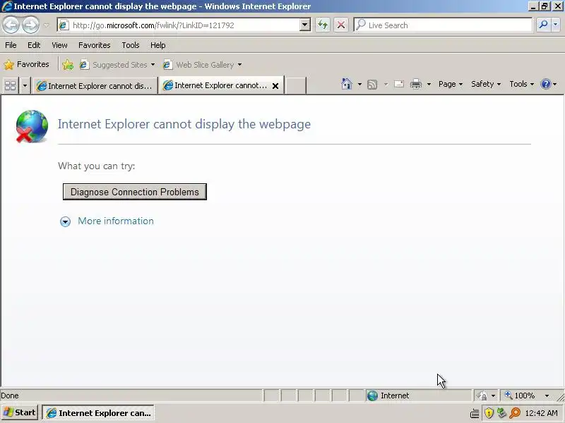The height and width of the screenshot is (423, 565).
Task: Go to the Home page icon
Action: pos(347,84)
